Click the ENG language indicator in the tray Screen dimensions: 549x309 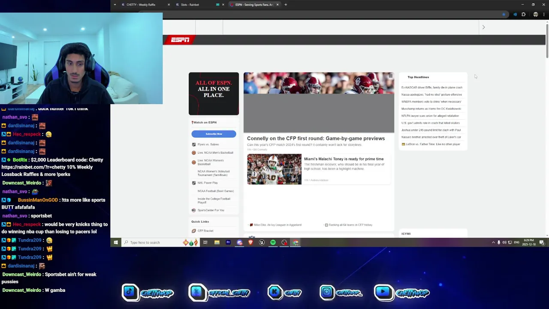point(517,242)
